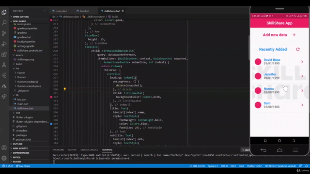
Task: Open the Run and Debug view
Action: pos(4,44)
